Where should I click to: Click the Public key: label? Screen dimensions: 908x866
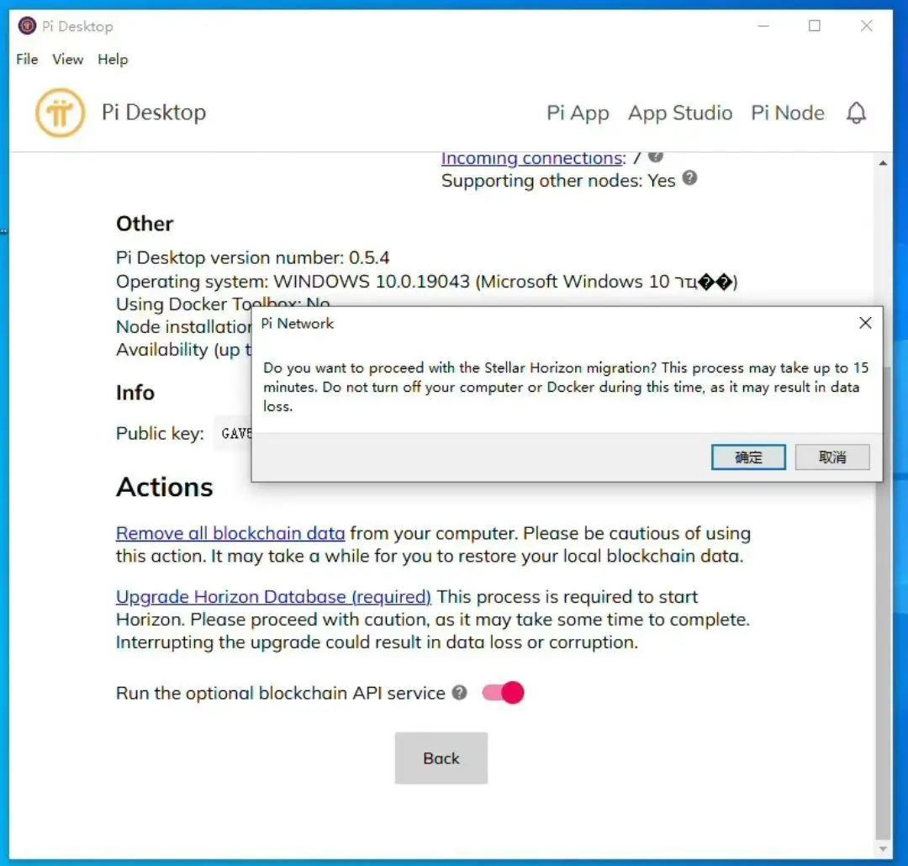160,433
